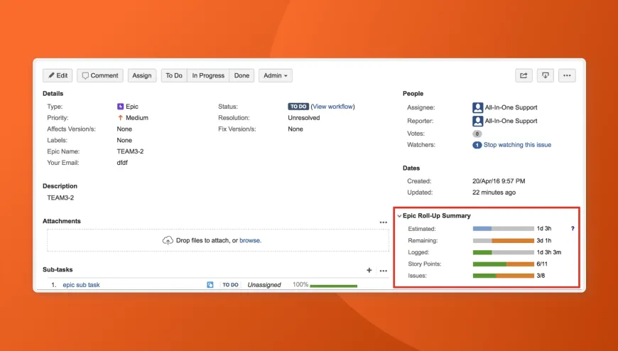Click Stop watching this issue

(x=517, y=145)
